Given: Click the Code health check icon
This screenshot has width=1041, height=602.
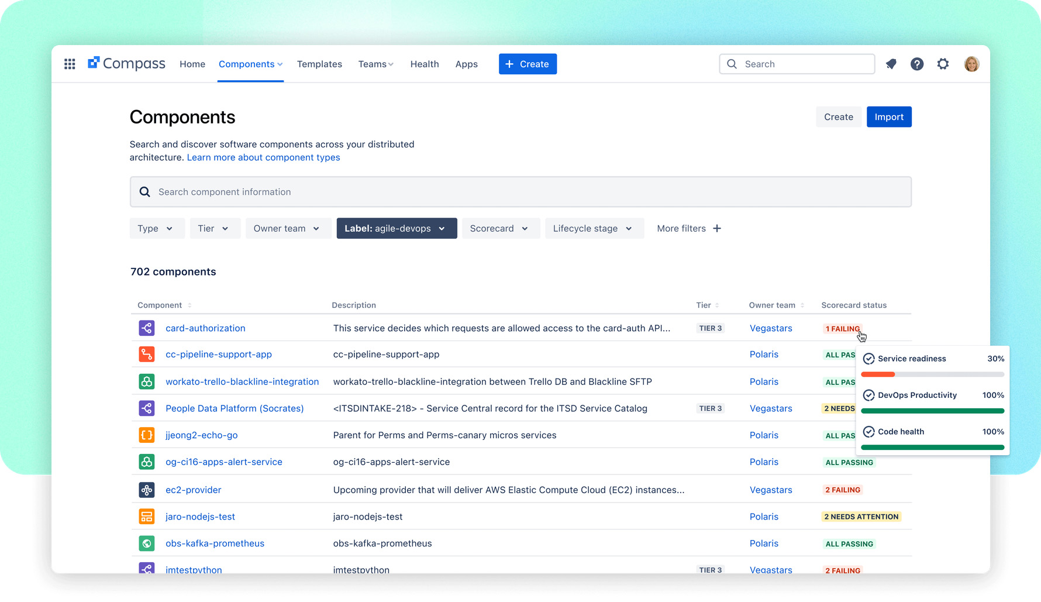Looking at the screenshot, I should 869,432.
